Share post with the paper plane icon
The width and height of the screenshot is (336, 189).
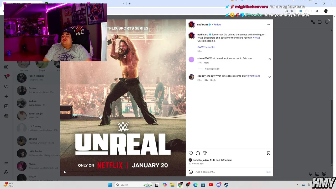(x=205, y=153)
